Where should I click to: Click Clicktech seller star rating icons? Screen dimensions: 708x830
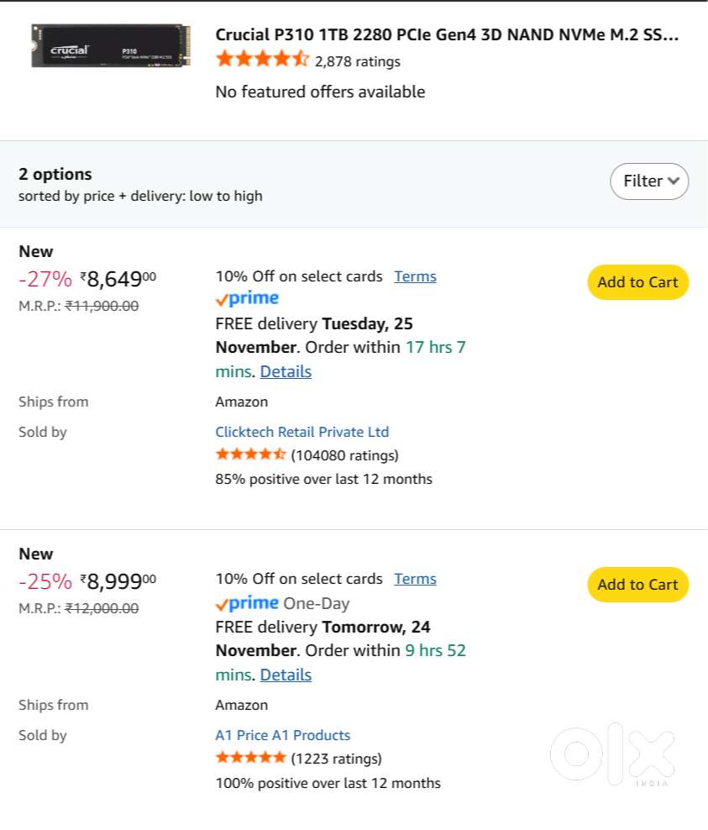click(250, 455)
